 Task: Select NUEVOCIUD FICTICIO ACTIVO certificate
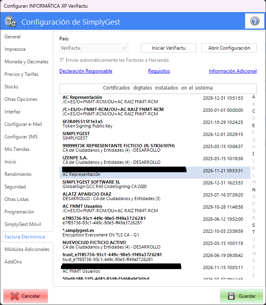[155, 244]
